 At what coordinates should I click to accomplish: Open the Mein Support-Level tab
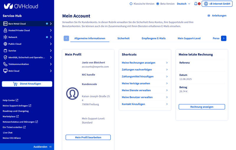pyautogui.click(x=189, y=38)
